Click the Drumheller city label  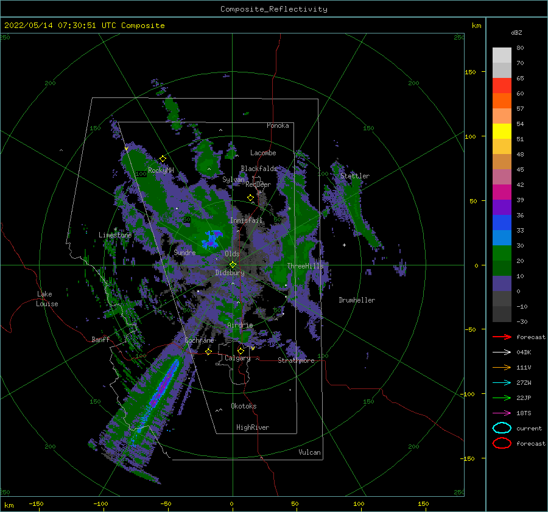pyautogui.click(x=357, y=300)
